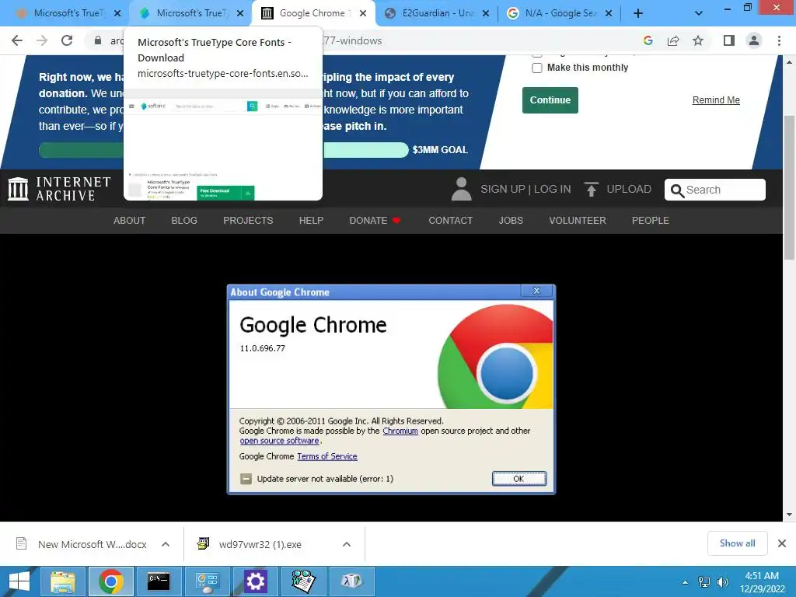Click the Google icon in the address bar
This screenshot has width=796, height=597.
[x=648, y=40]
